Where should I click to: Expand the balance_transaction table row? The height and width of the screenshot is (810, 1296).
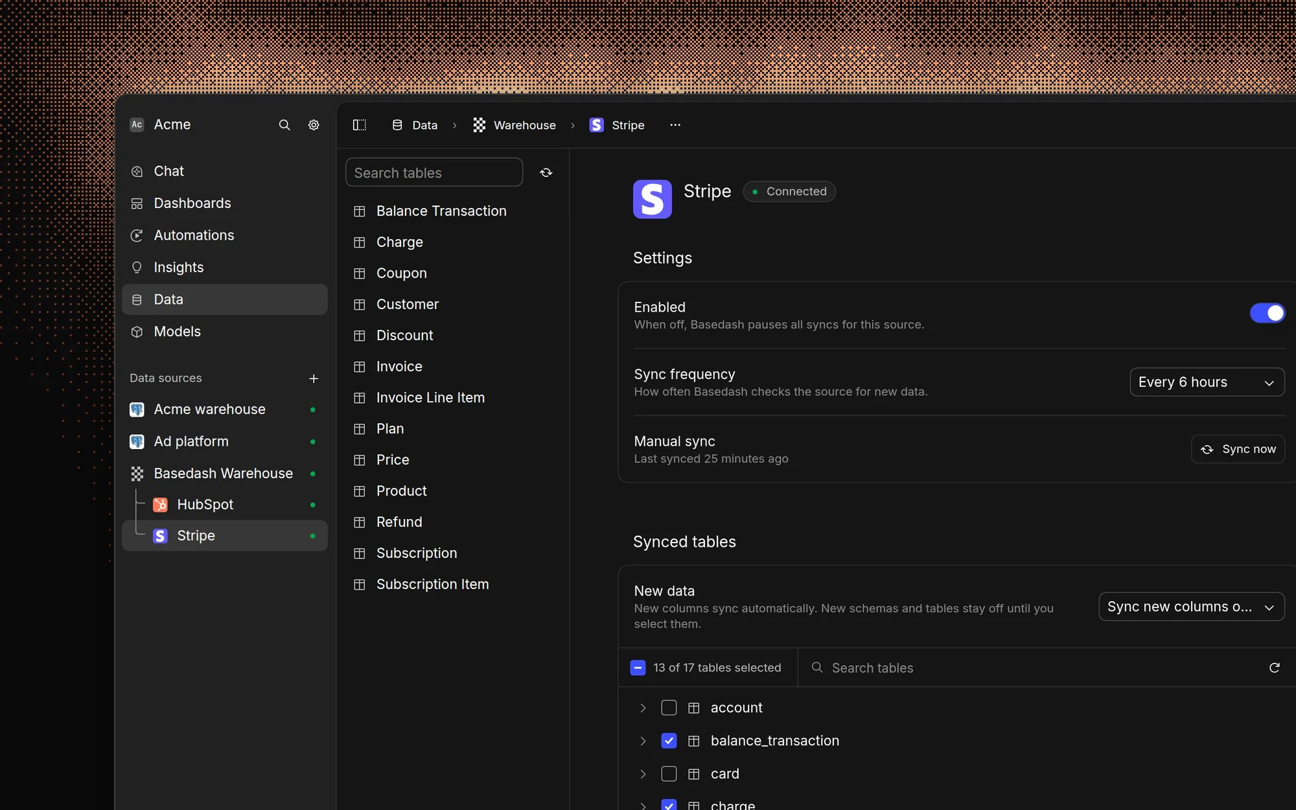point(643,741)
